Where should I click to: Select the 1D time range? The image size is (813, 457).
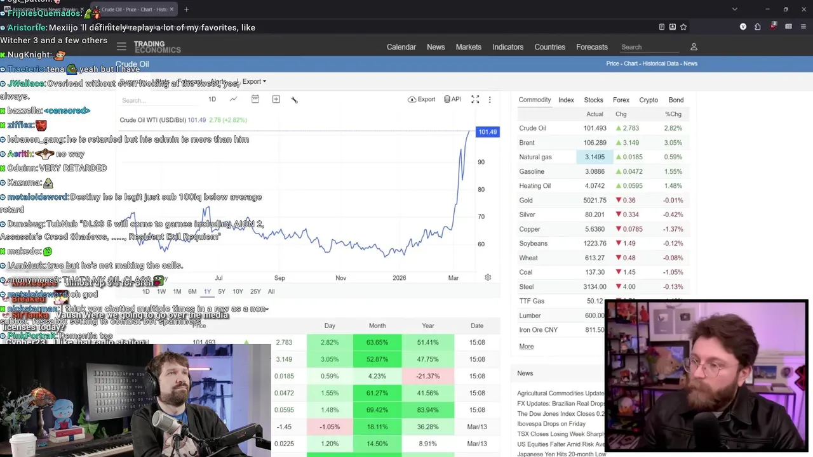point(146,291)
